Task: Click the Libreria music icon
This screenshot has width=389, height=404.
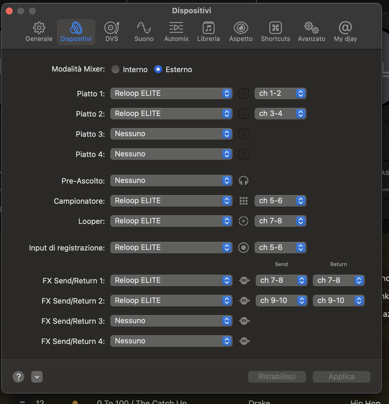Action: 208,28
